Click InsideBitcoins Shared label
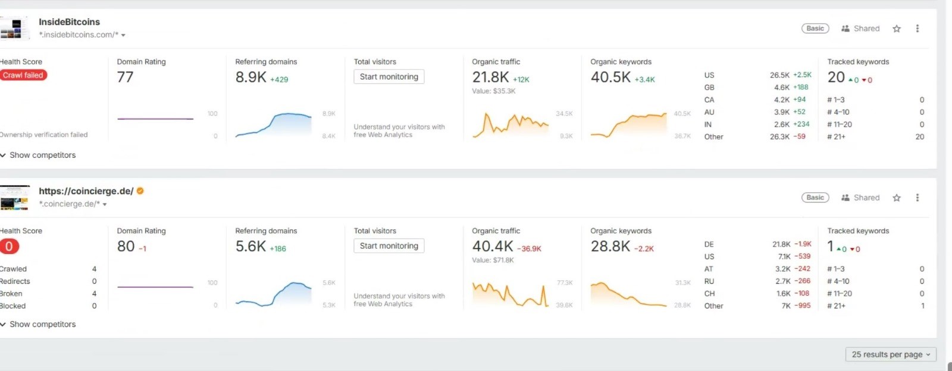 pyautogui.click(x=866, y=28)
